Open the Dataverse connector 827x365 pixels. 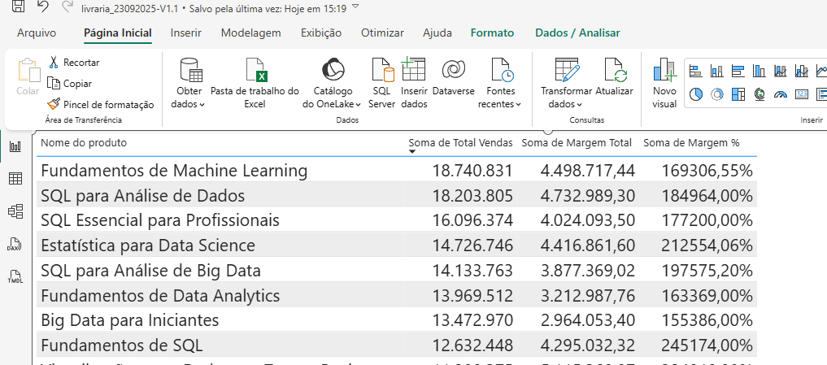click(x=453, y=78)
